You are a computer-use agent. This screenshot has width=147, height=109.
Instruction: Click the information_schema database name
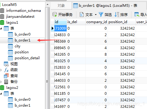coord(24,11)
